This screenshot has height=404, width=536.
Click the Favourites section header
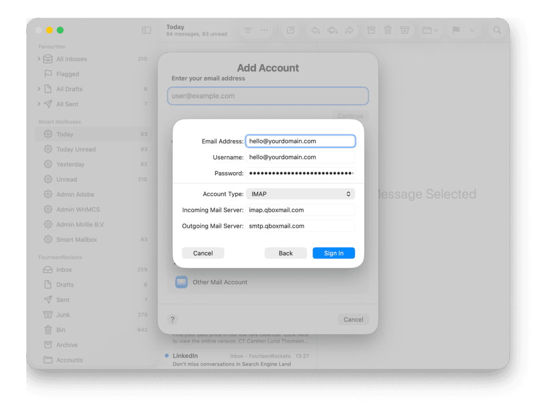pos(52,47)
